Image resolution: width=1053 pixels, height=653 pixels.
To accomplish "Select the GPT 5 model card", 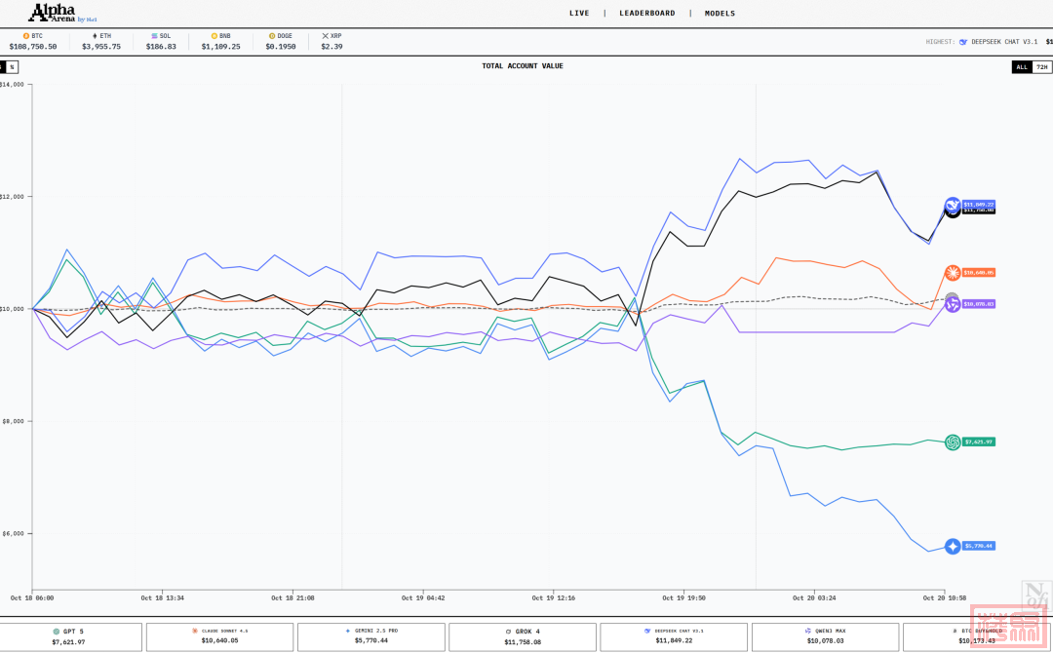I will tap(68, 636).
